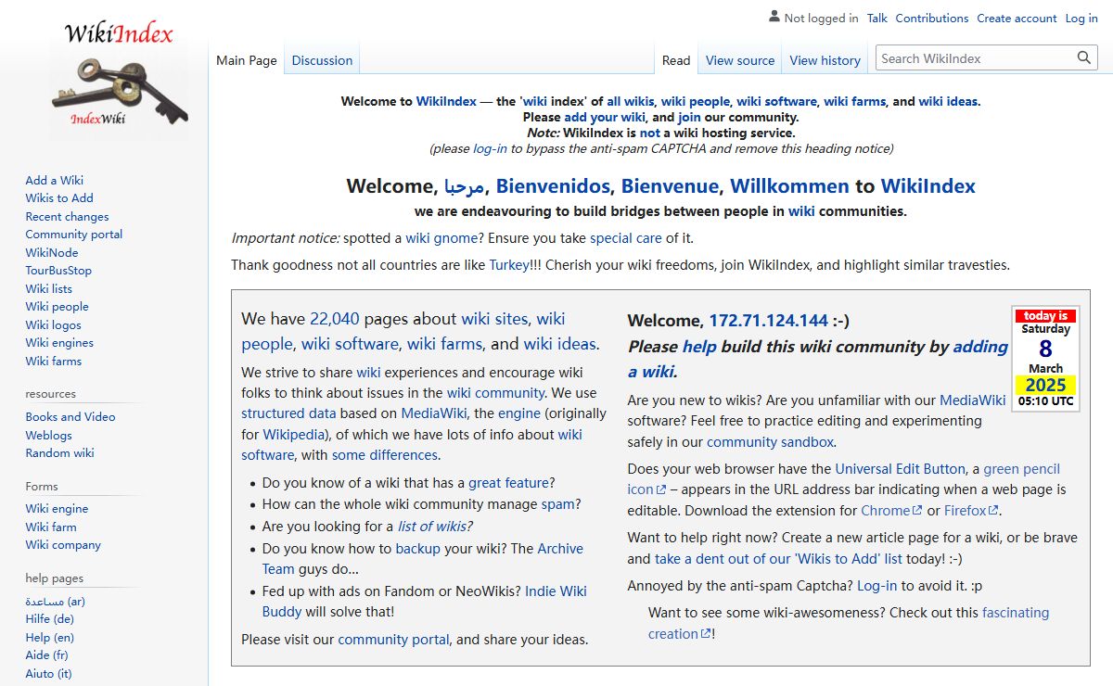Open Books and Video under resources
1113x686 pixels.
(x=70, y=416)
